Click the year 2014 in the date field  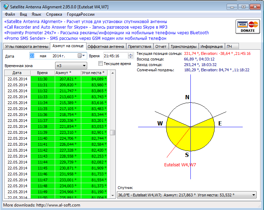point(59,56)
